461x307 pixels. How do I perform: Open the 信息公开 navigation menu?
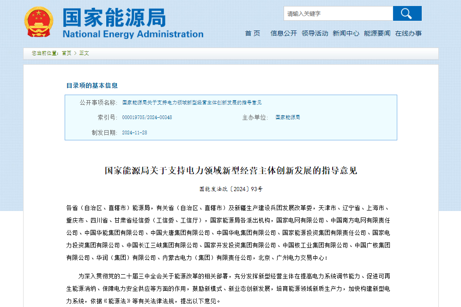(x=282, y=33)
